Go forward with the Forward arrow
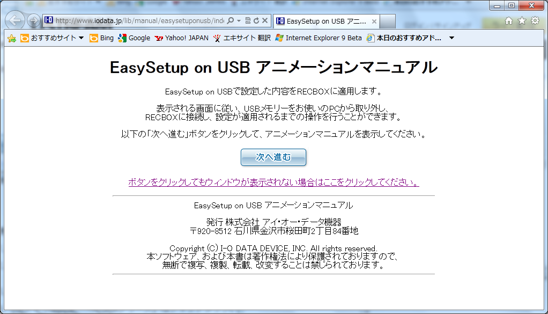 [34, 20]
